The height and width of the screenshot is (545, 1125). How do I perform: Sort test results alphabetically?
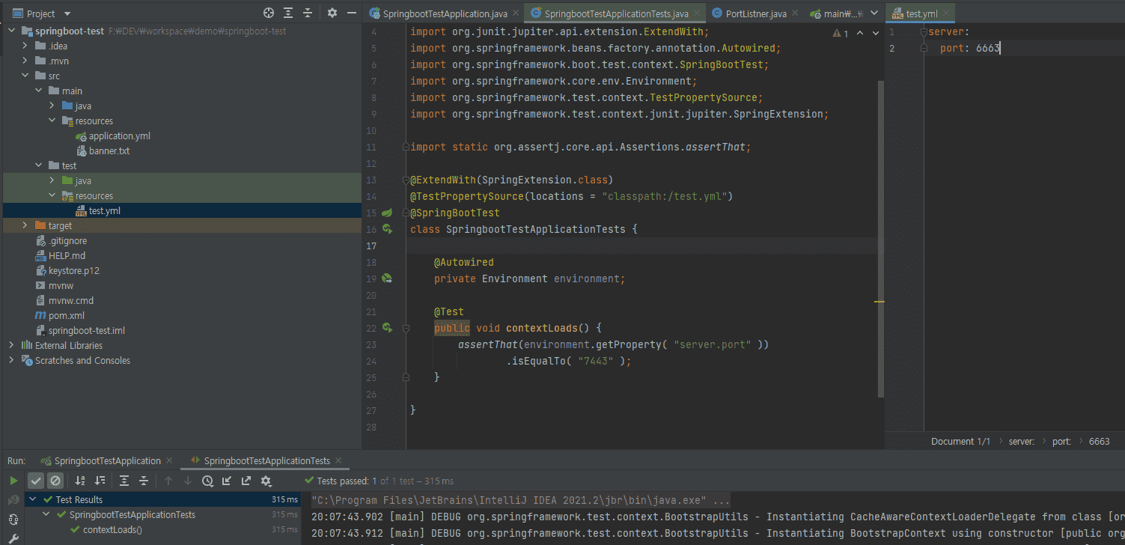pyautogui.click(x=80, y=481)
